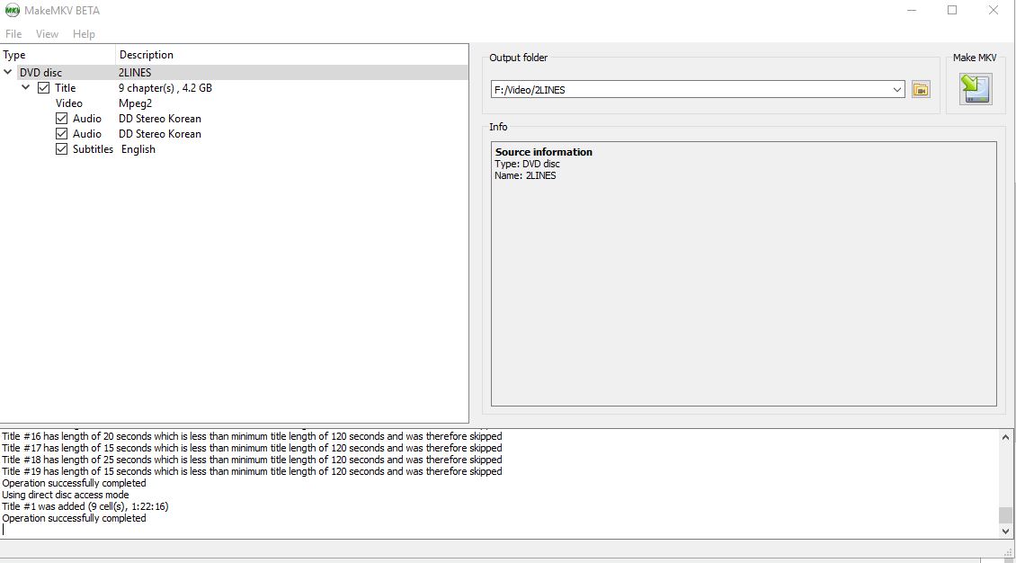Close the MakeMKV window
The width and height of the screenshot is (1016, 563).
tap(993, 11)
